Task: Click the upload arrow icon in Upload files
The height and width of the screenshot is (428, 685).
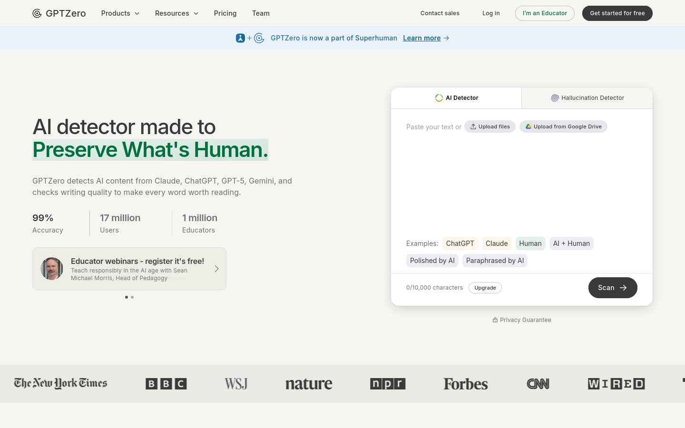Action: 473,126
